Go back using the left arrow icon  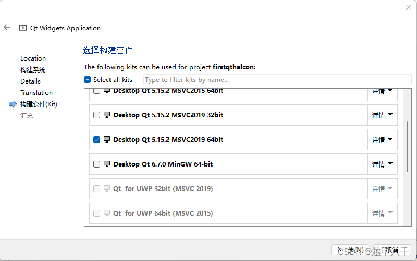7,27
